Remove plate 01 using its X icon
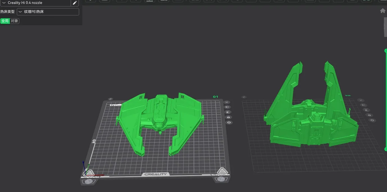 tap(227, 102)
